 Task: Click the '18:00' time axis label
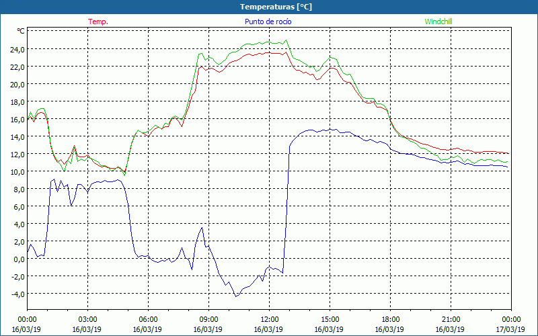(x=391, y=320)
